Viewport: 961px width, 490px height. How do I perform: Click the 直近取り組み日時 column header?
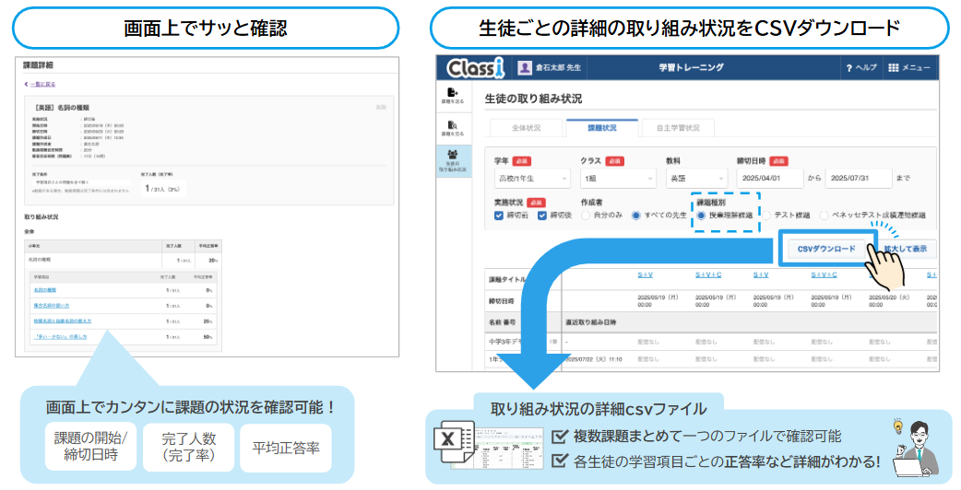click(591, 322)
